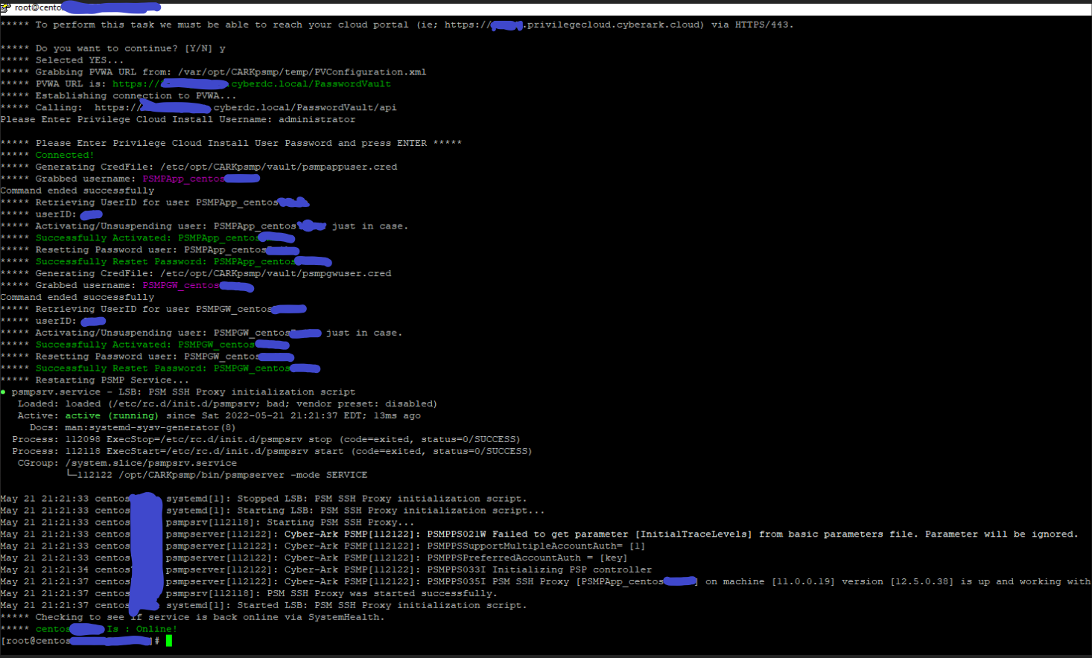
Task: Click the asterisks before Restarting PSMP Service
Action: pyautogui.click(x=15, y=380)
